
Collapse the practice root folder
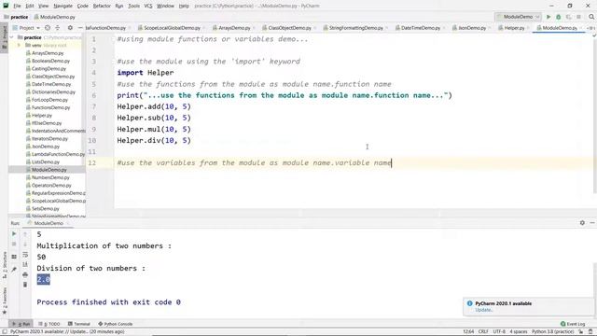coord(12,37)
